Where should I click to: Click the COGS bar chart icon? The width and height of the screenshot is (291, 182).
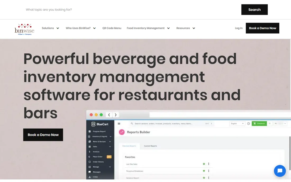click(x=89, y=177)
